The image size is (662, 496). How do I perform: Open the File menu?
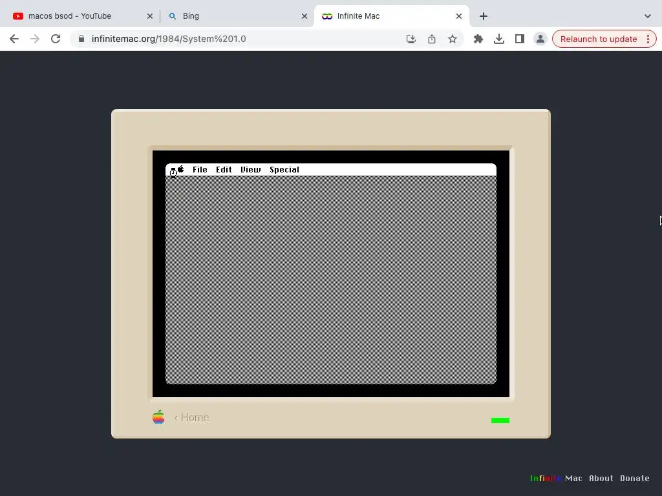click(200, 170)
